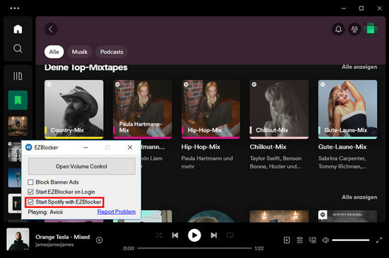Click the play button
Screen dimensions: 389x258
click(194, 235)
